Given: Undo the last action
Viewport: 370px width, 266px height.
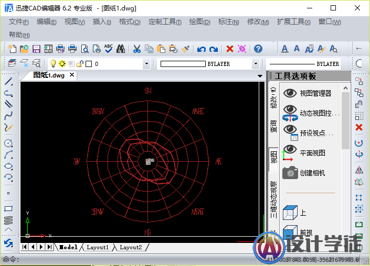Looking at the screenshot, I should click(202, 49).
